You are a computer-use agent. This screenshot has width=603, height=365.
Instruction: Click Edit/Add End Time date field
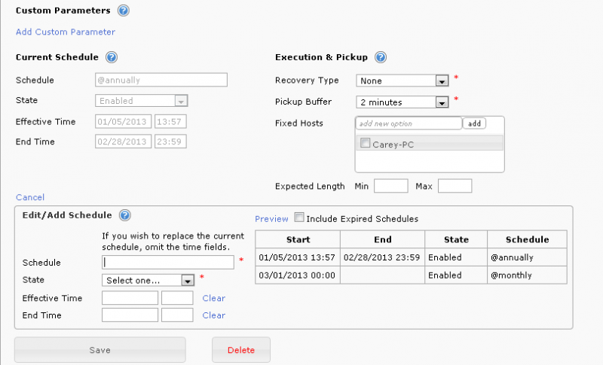(130, 315)
